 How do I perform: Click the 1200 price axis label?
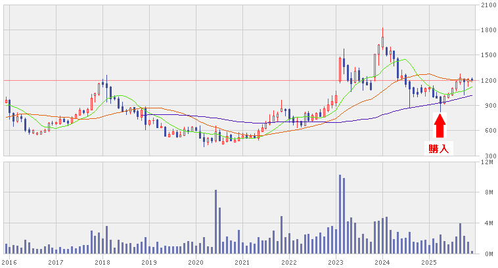click(488, 81)
